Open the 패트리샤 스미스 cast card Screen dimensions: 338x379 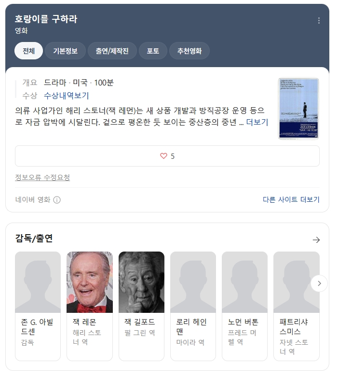[x=296, y=306]
